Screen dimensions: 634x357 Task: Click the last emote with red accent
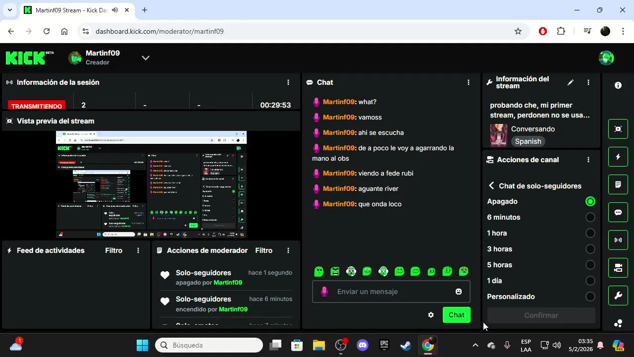point(464,271)
